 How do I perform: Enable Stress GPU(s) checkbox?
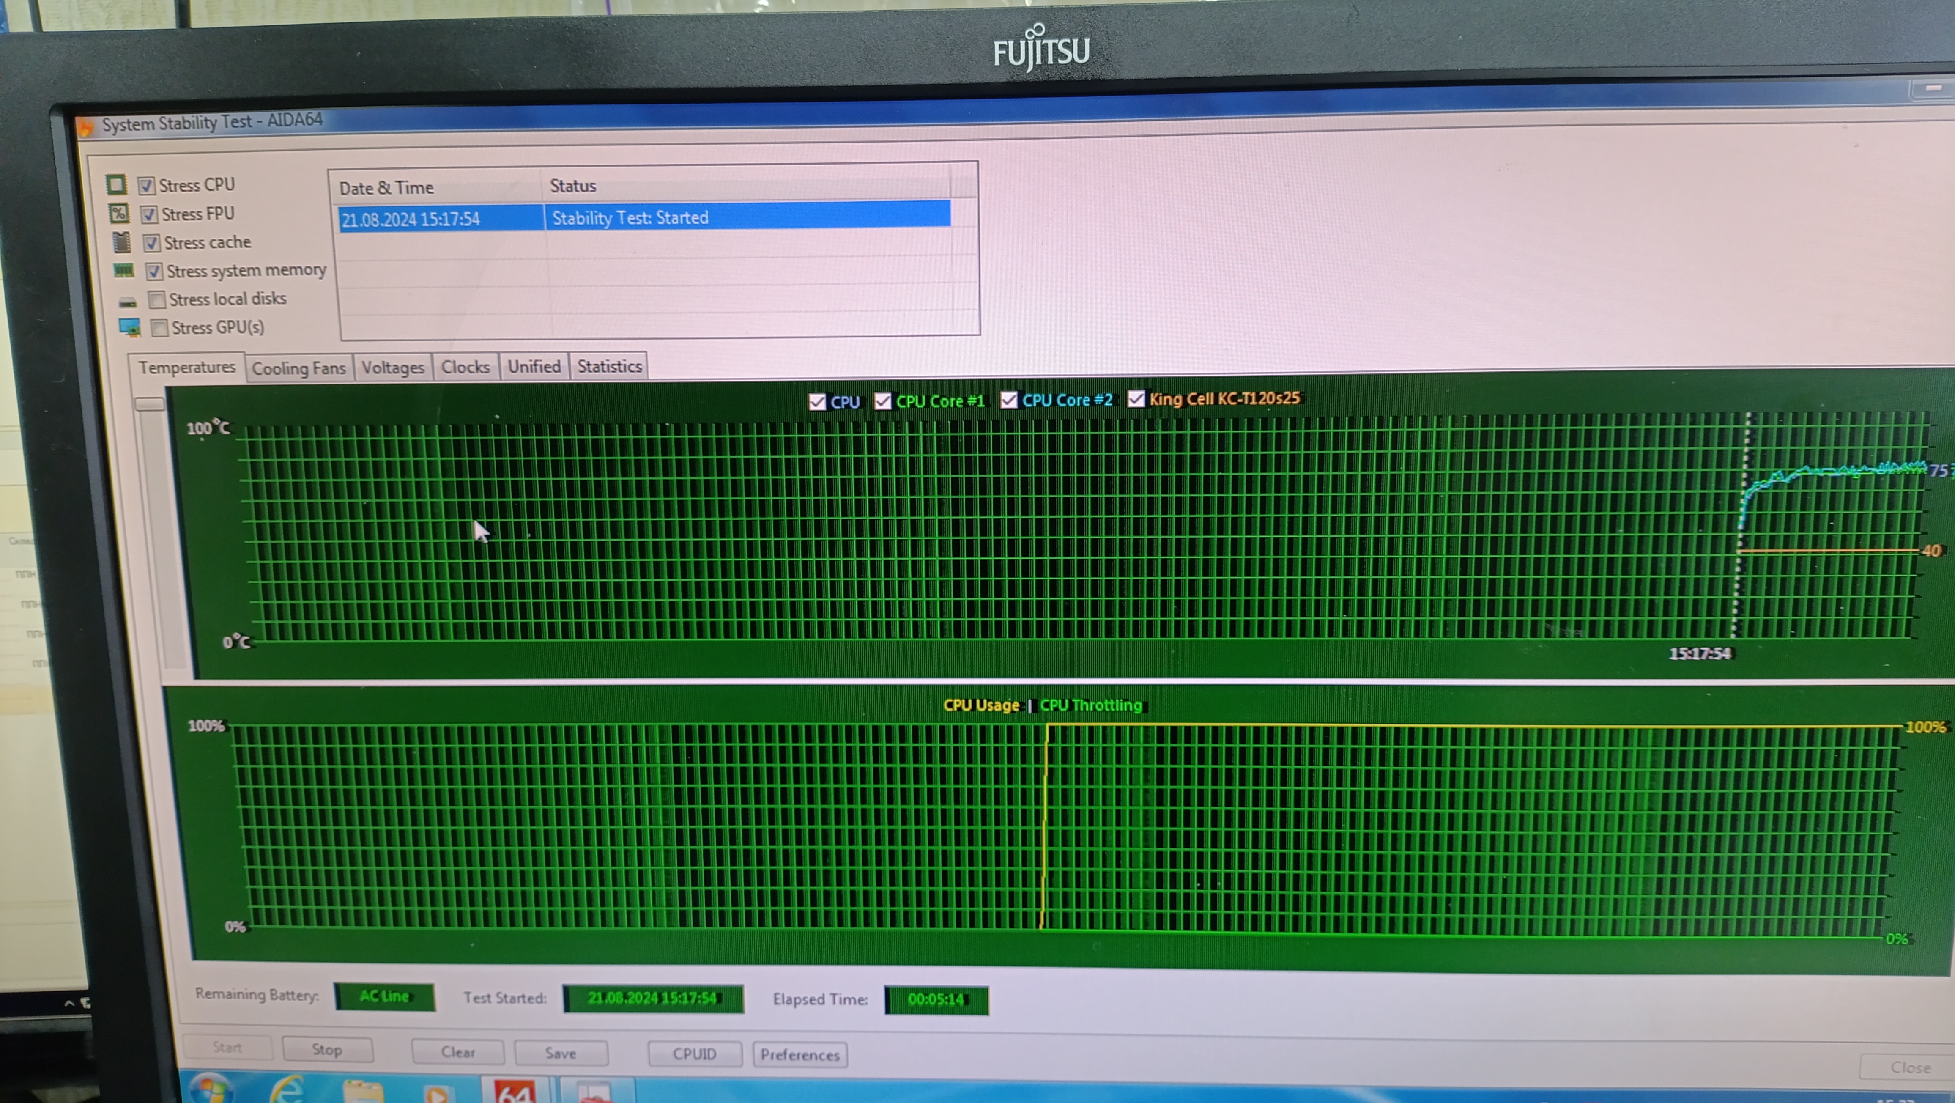159,328
